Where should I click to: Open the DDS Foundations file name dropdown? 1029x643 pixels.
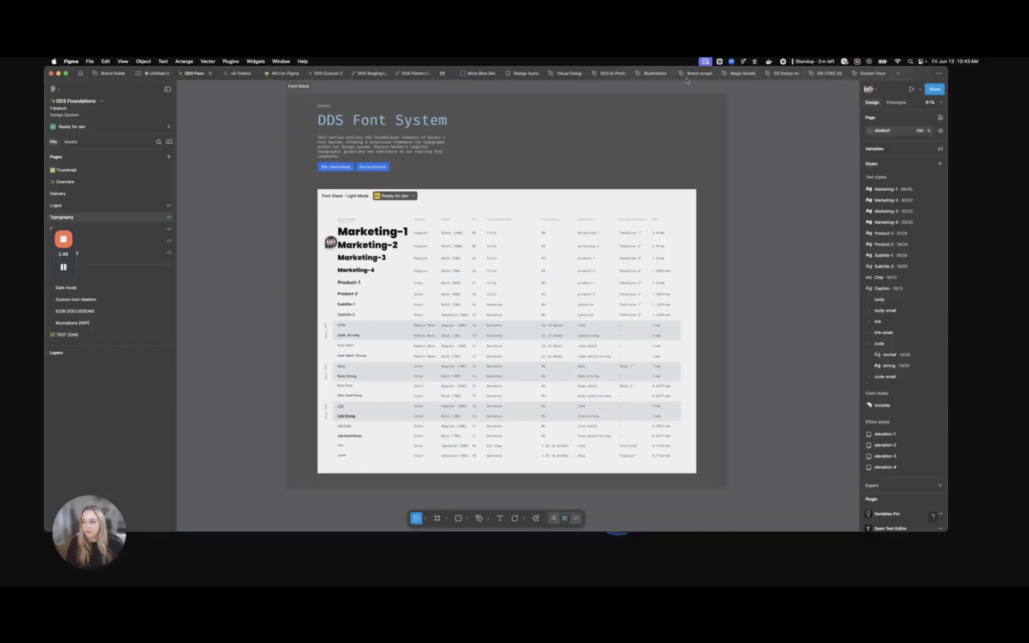click(102, 101)
